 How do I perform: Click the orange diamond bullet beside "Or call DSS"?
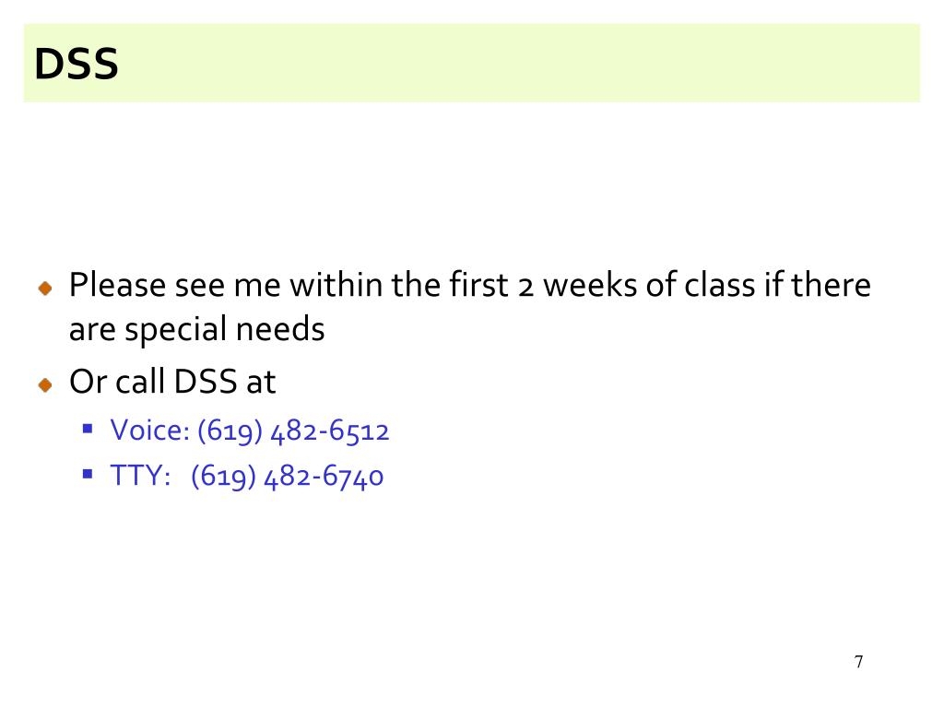[46, 384]
